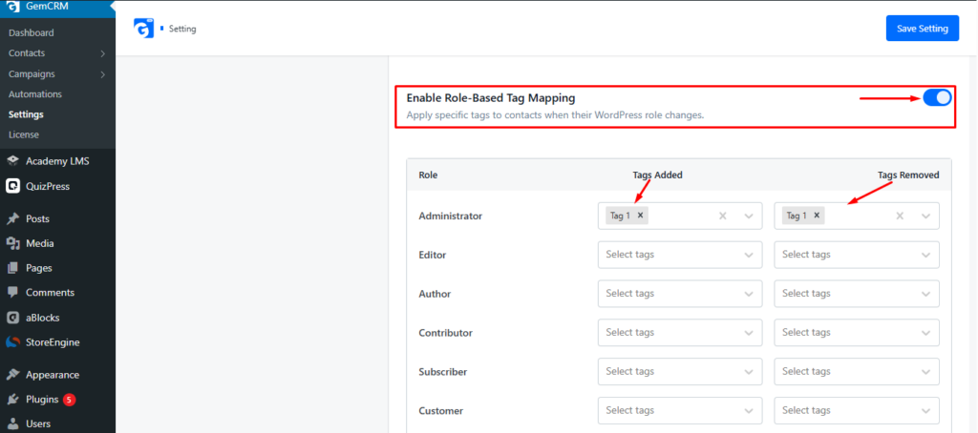The height and width of the screenshot is (433, 978).
Task: Open QuizPress menu label
Action: pos(48,186)
